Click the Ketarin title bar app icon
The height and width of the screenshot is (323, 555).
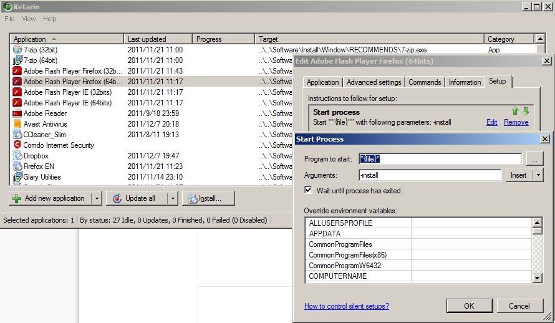(x=7, y=6)
